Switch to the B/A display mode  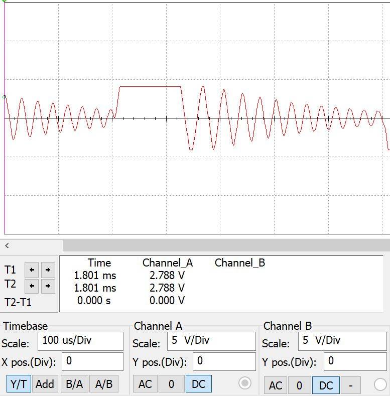(x=74, y=384)
